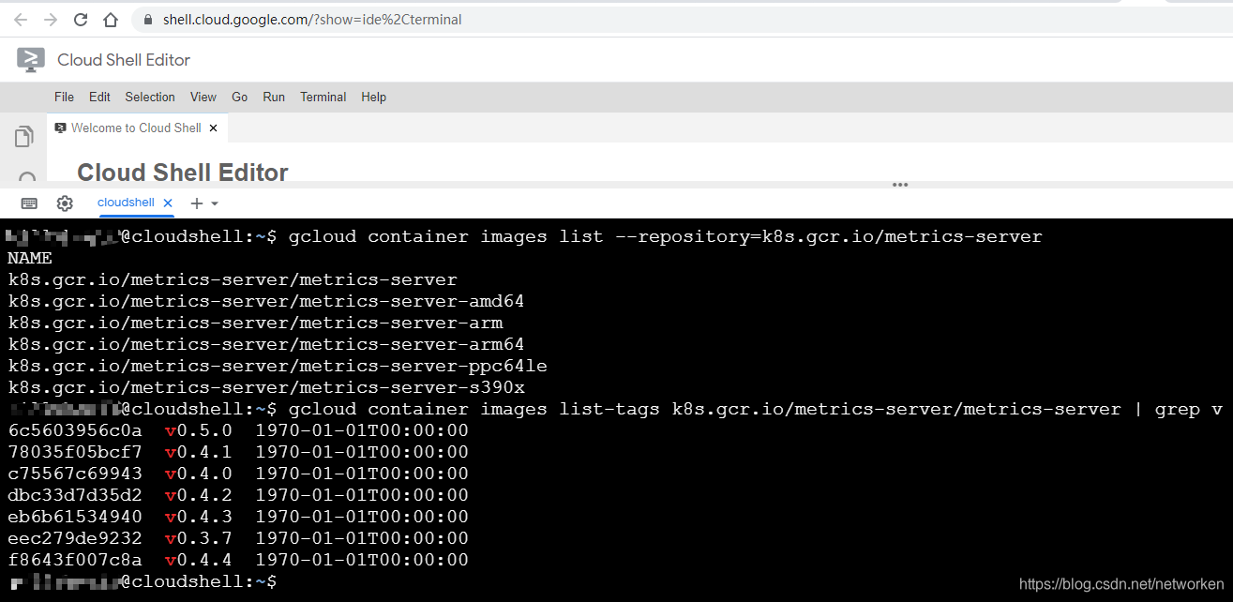This screenshot has width=1233, height=602.
Task: Click the gcloud container images list command
Action: (x=666, y=236)
